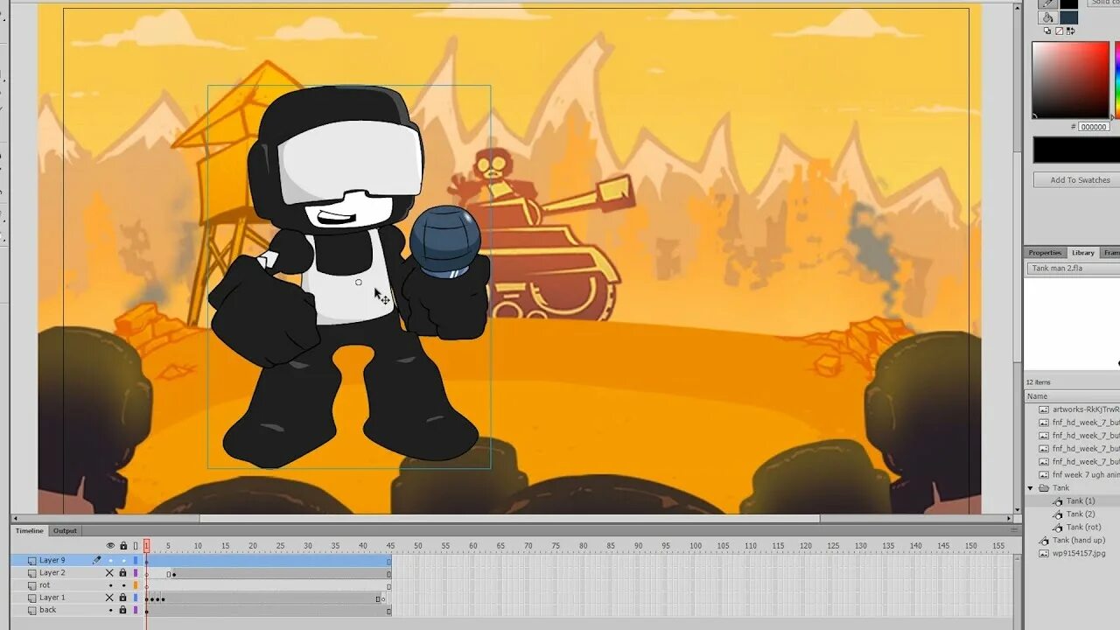Click the black and white default colors icon
This screenshot has width=1120, height=630.
point(1047,31)
